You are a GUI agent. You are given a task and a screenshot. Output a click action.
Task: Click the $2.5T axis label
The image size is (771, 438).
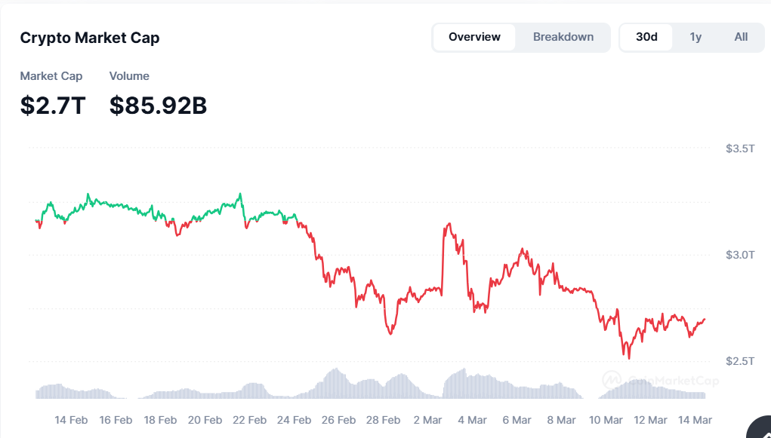[x=740, y=361]
